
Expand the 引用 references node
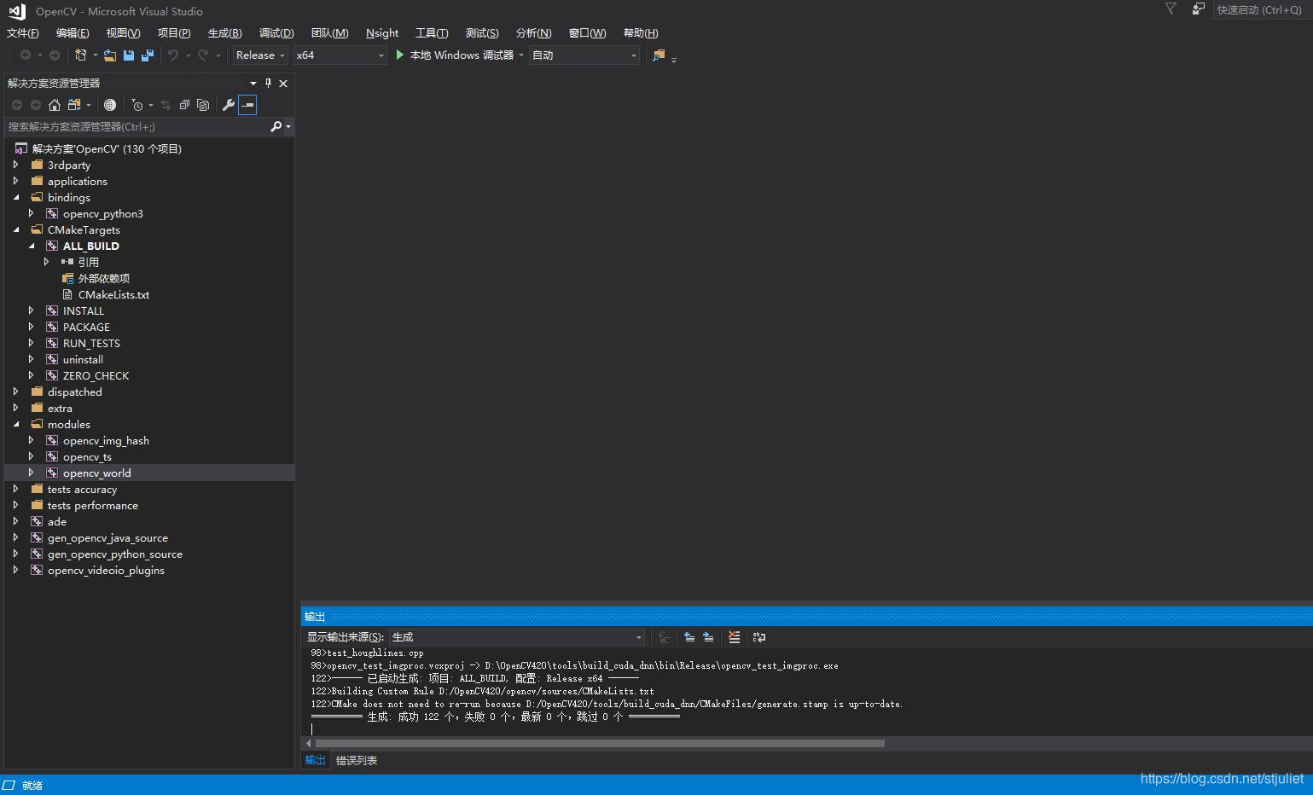coord(46,262)
